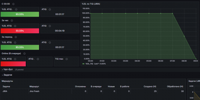Viewport: 200px width, 100px height.
Task: Toggle %SL_TiQ series in chart legend
Action: coord(89,64)
